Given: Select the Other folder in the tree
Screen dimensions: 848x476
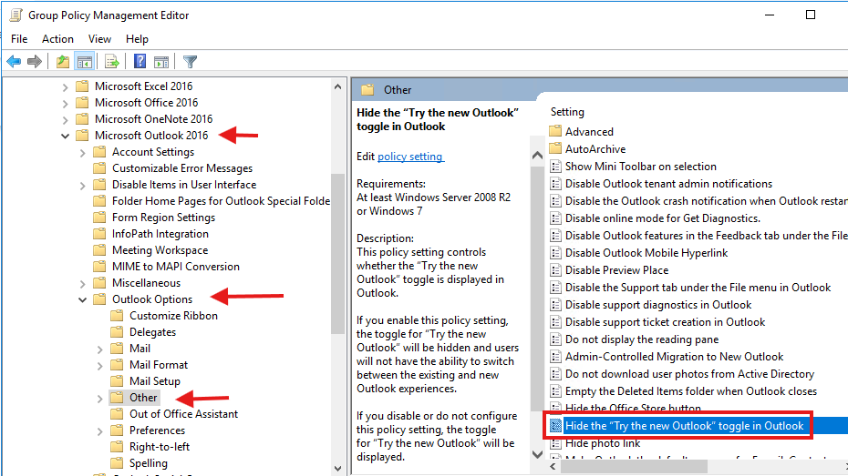Looking at the screenshot, I should pyautogui.click(x=143, y=397).
